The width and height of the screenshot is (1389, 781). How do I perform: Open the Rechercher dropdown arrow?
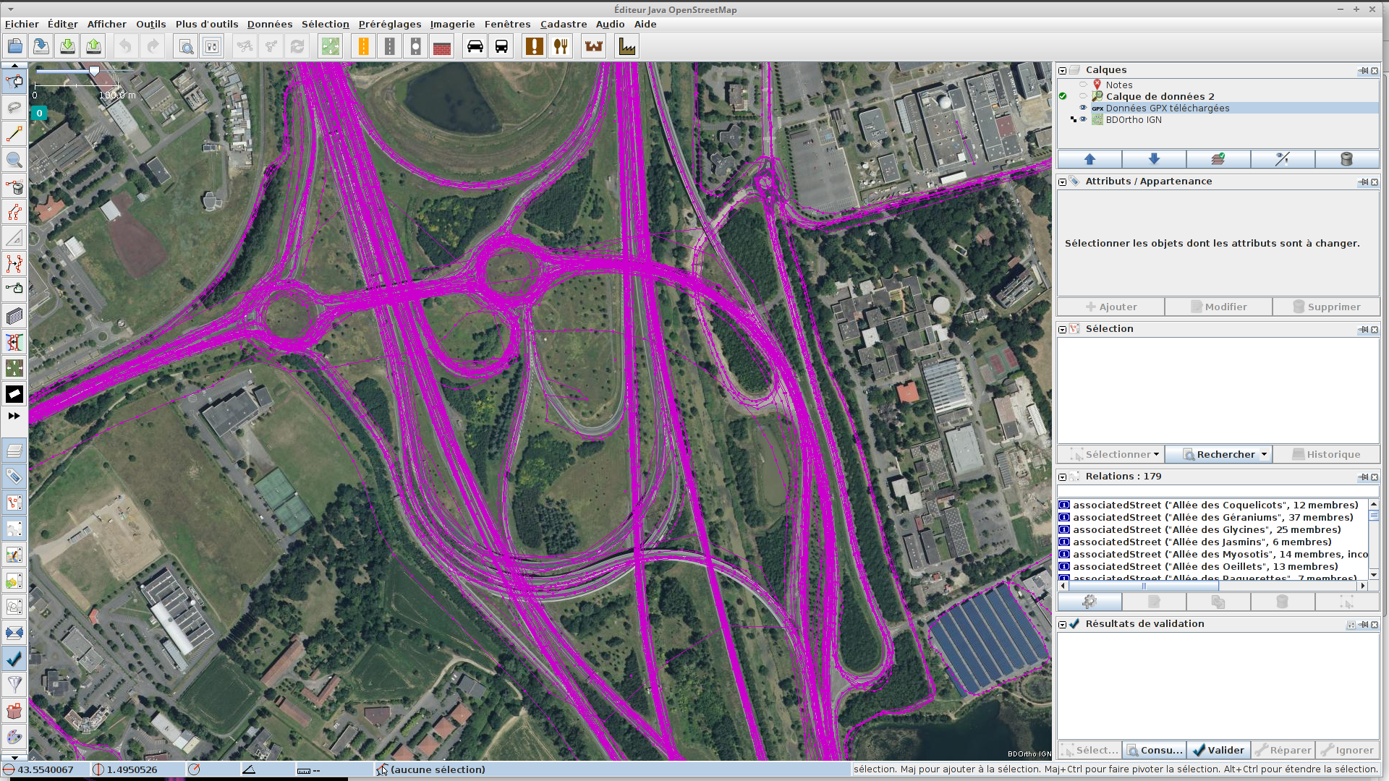1264,454
